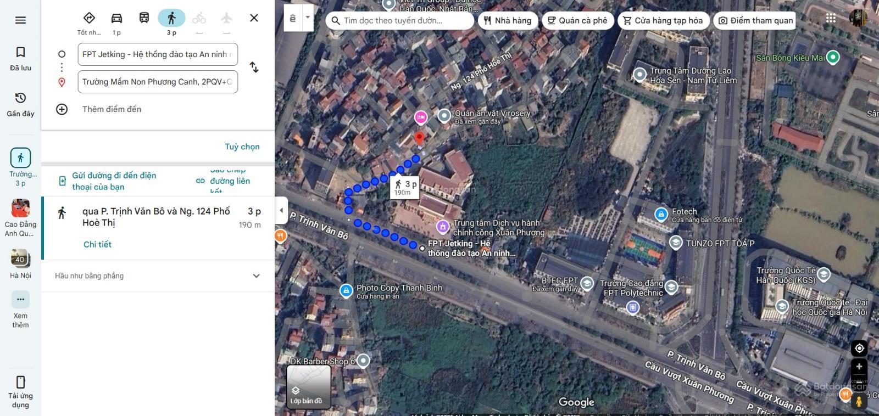The width and height of the screenshot is (879, 416).
Task: Filter by Nhà hàng restaurants
Action: [x=508, y=21]
